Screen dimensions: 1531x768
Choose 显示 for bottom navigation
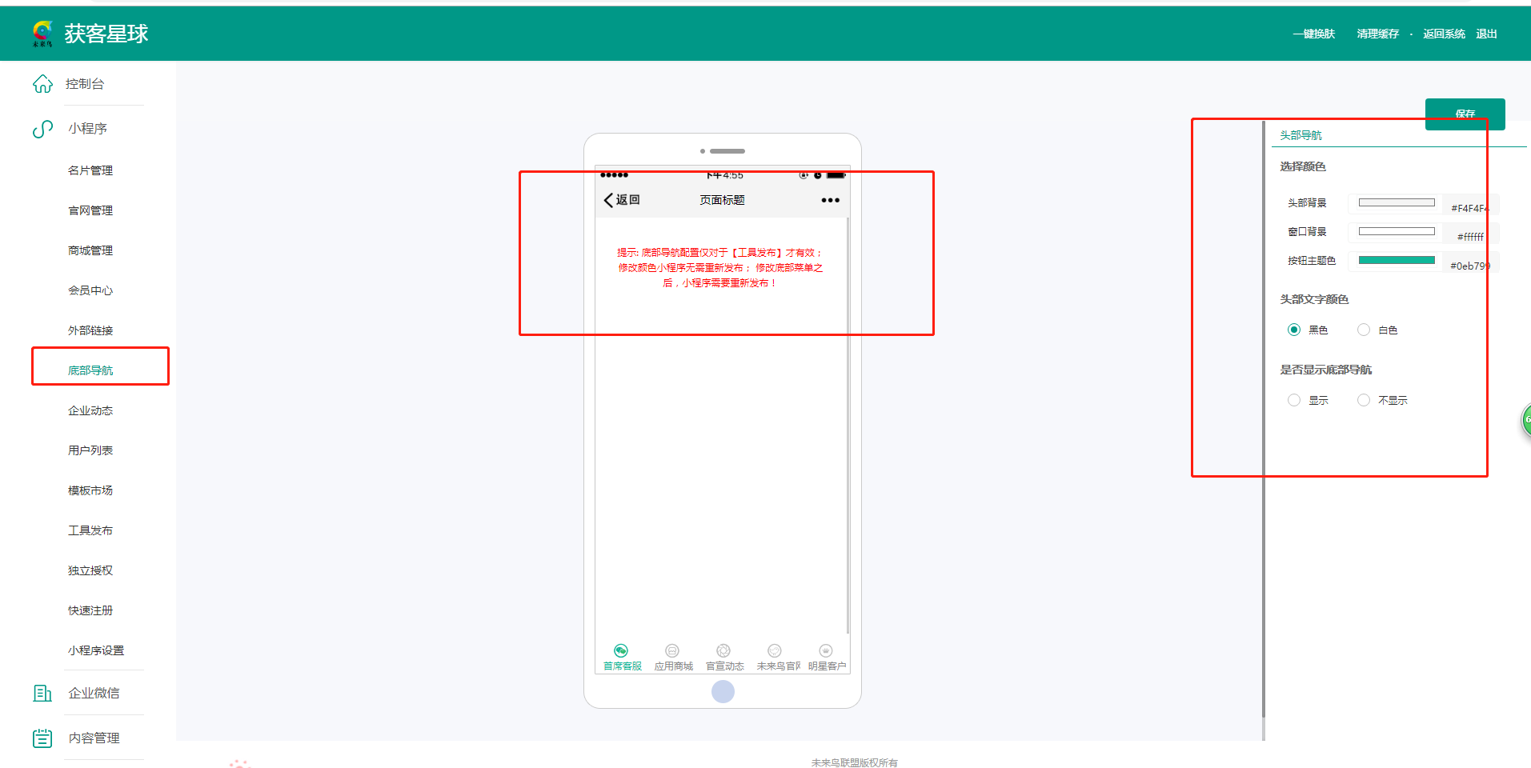1294,400
